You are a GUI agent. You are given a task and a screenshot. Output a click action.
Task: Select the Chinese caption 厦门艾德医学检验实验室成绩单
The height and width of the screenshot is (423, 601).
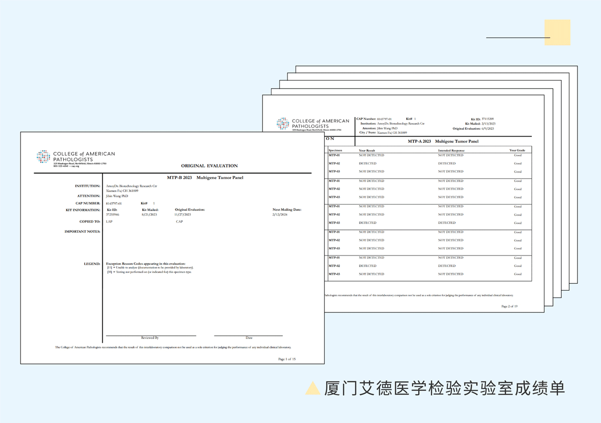click(444, 388)
